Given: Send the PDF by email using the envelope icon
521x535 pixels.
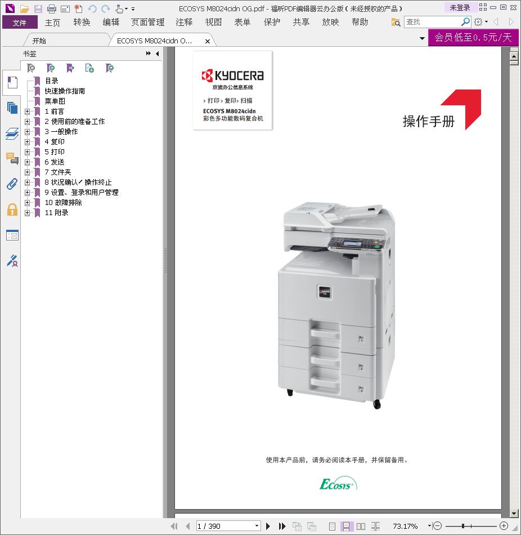Looking at the screenshot, I should click(65, 9).
